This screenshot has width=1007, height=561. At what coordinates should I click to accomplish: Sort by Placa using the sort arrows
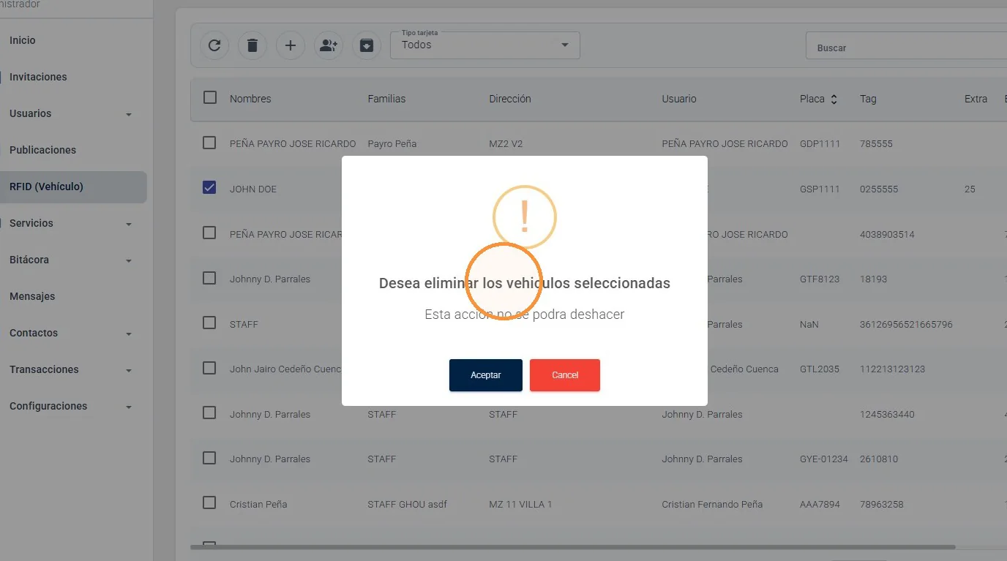coord(834,99)
